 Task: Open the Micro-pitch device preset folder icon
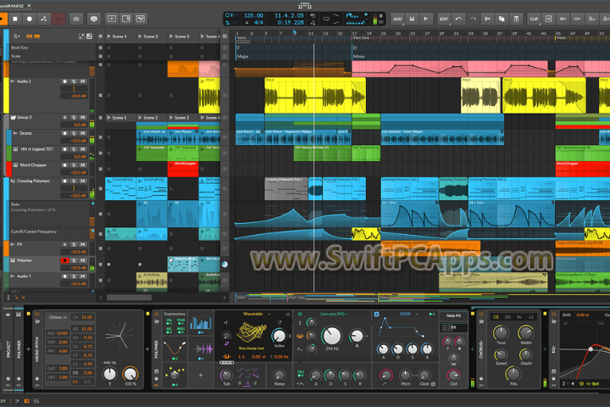click(37, 321)
